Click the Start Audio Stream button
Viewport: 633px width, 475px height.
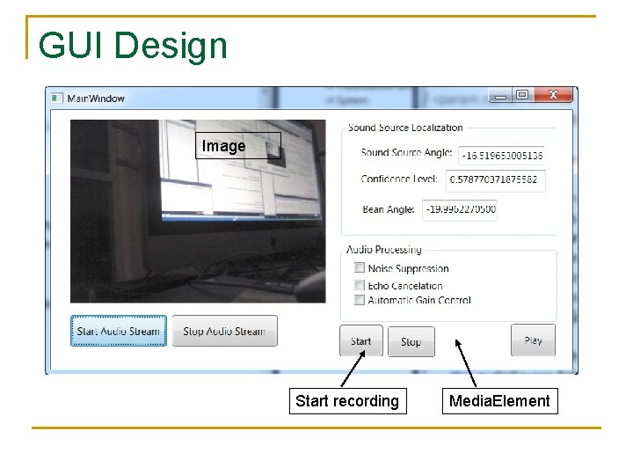[x=119, y=331]
